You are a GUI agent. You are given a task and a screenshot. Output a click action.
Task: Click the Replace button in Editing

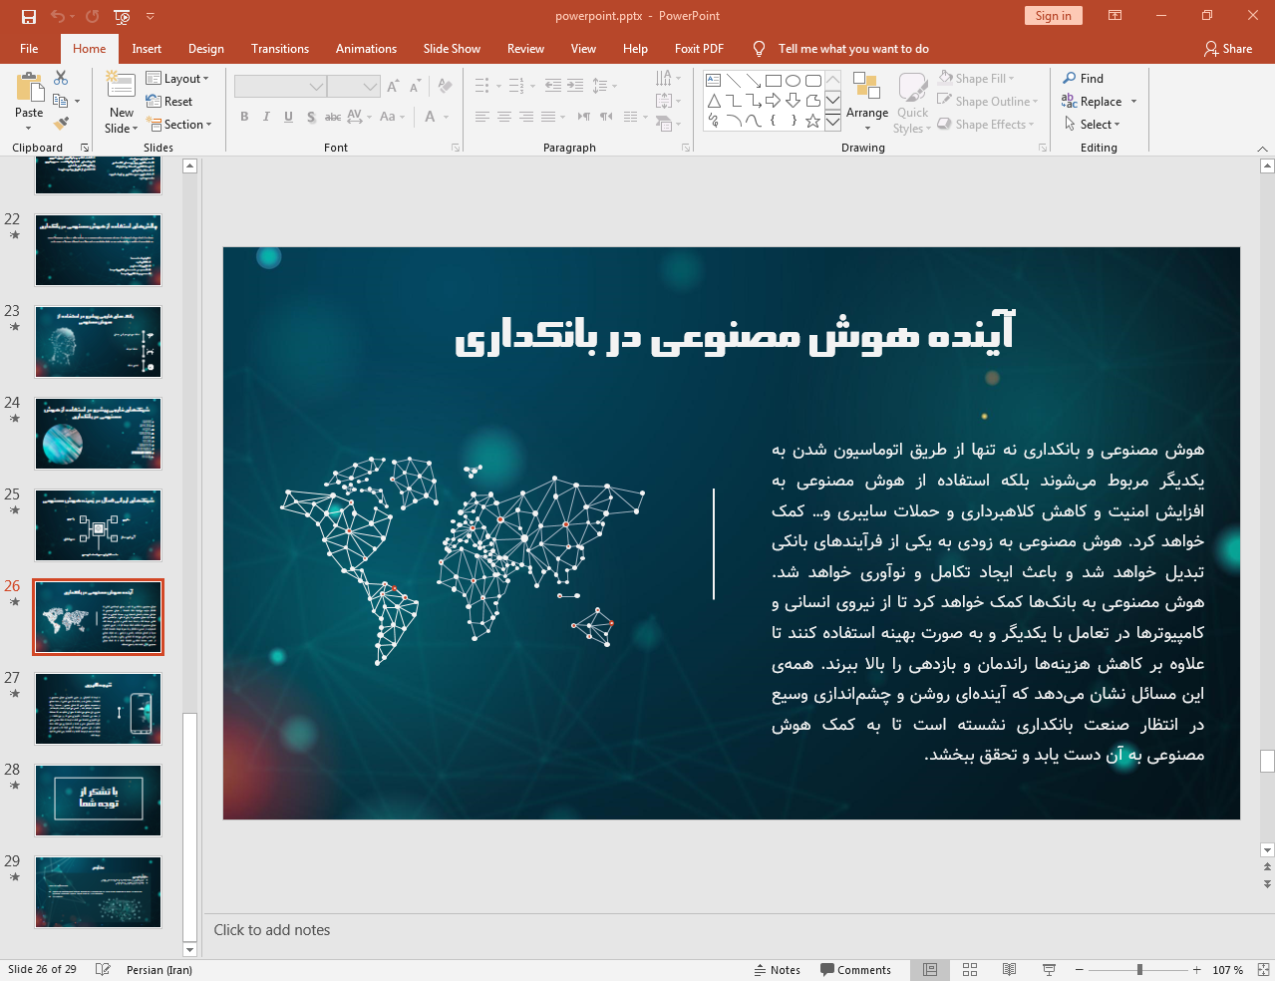(x=1099, y=102)
